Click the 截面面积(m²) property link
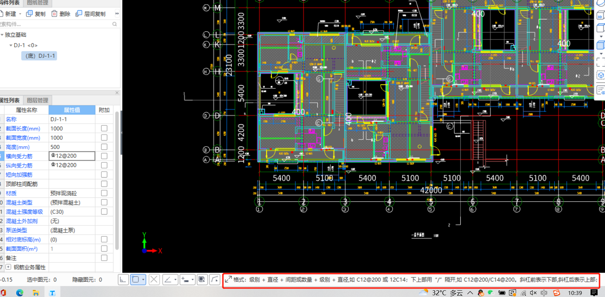Image resolution: width=605 pixels, height=297 pixels. coord(22,249)
